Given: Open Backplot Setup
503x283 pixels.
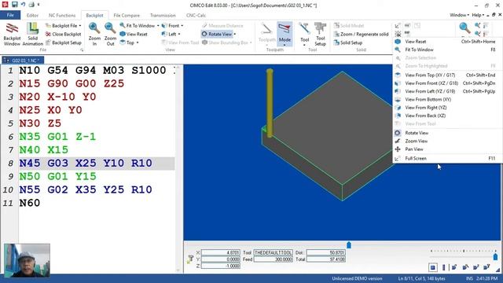Looking at the screenshot, I should point(63,42).
